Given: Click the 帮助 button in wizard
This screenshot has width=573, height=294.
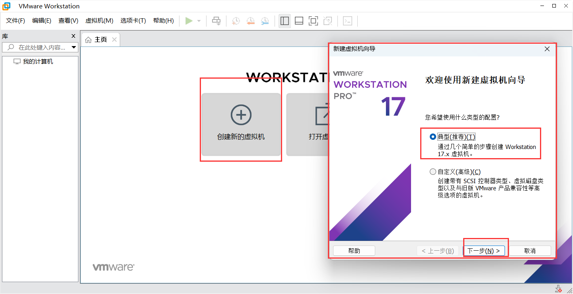Looking at the screenshot, I should tap(354, 251).
